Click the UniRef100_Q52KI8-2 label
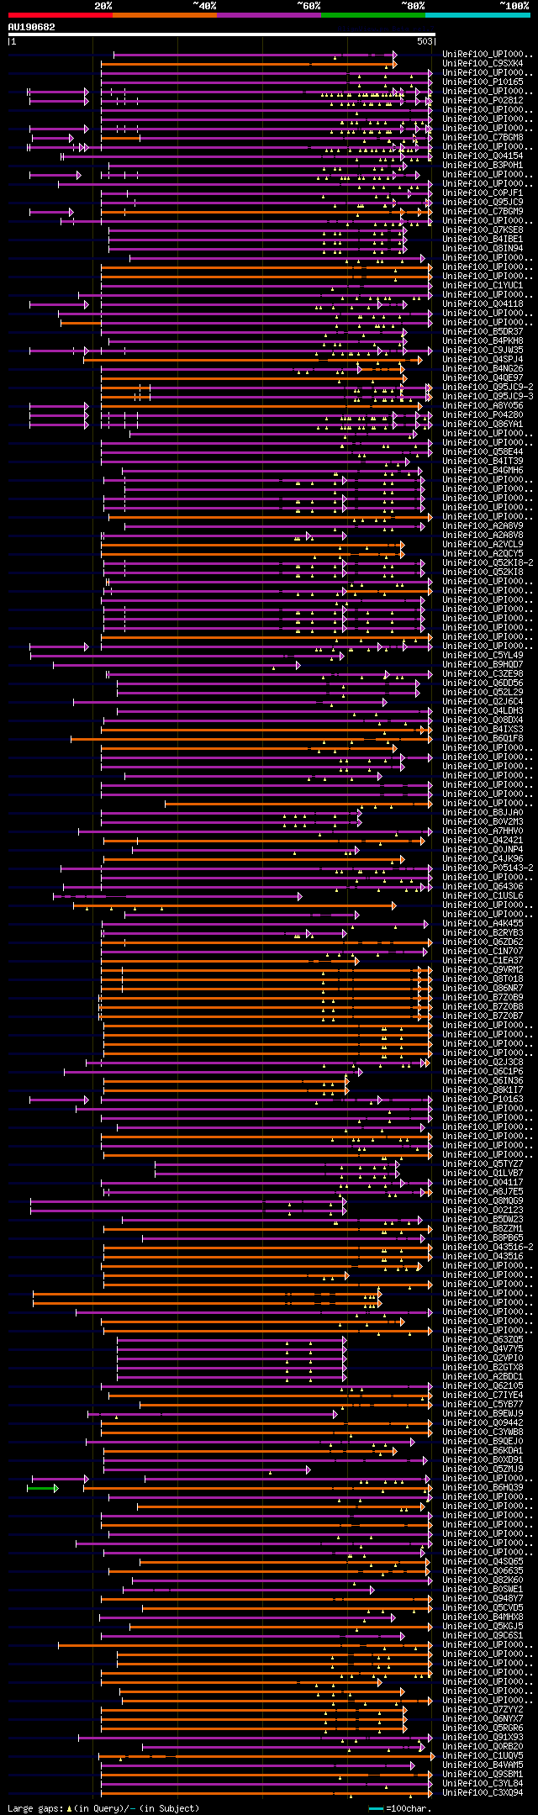The image size is (538, 1815). 488,562
